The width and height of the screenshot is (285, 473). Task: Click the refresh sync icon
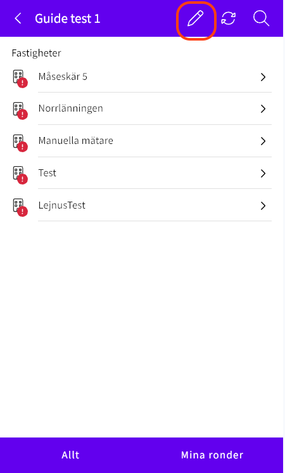tap(229, 18)
